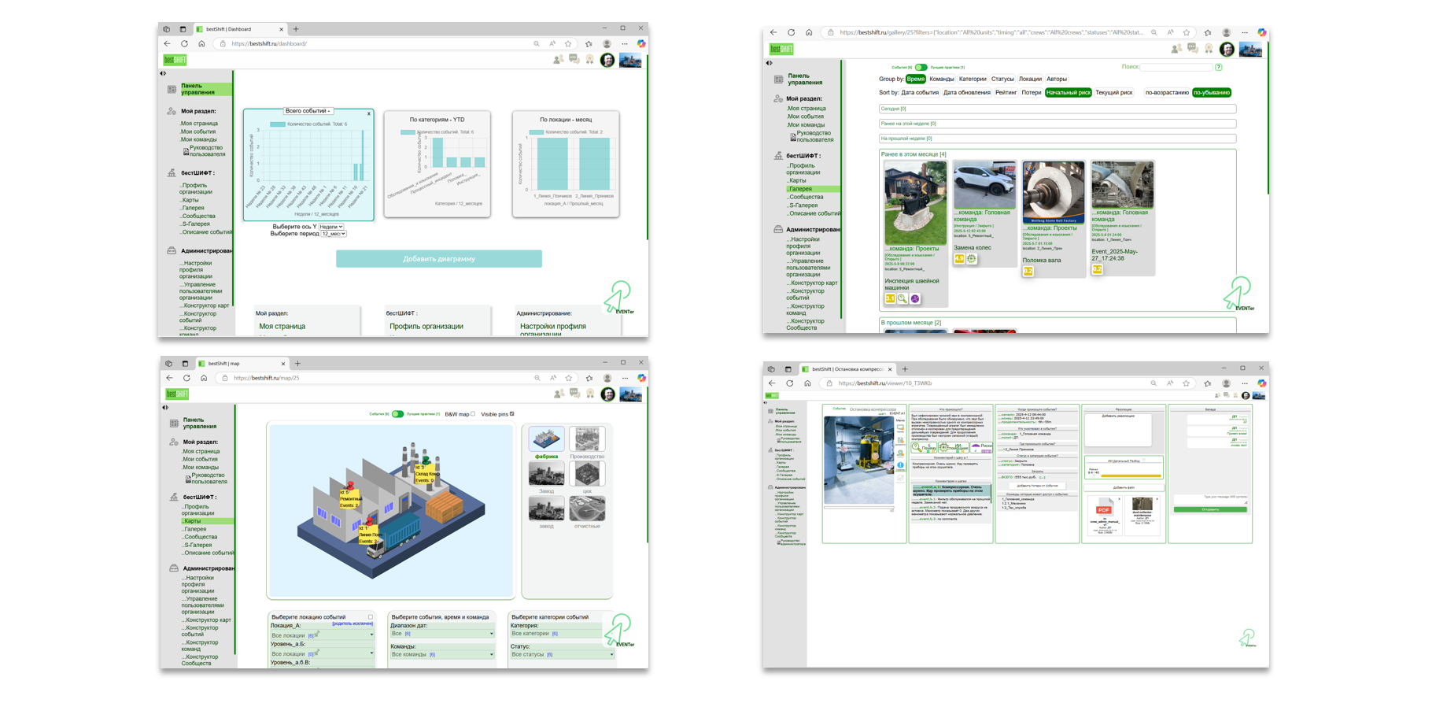
Task: Click the team members icon in the gallery header
Action: click(x=1176, y=49)
